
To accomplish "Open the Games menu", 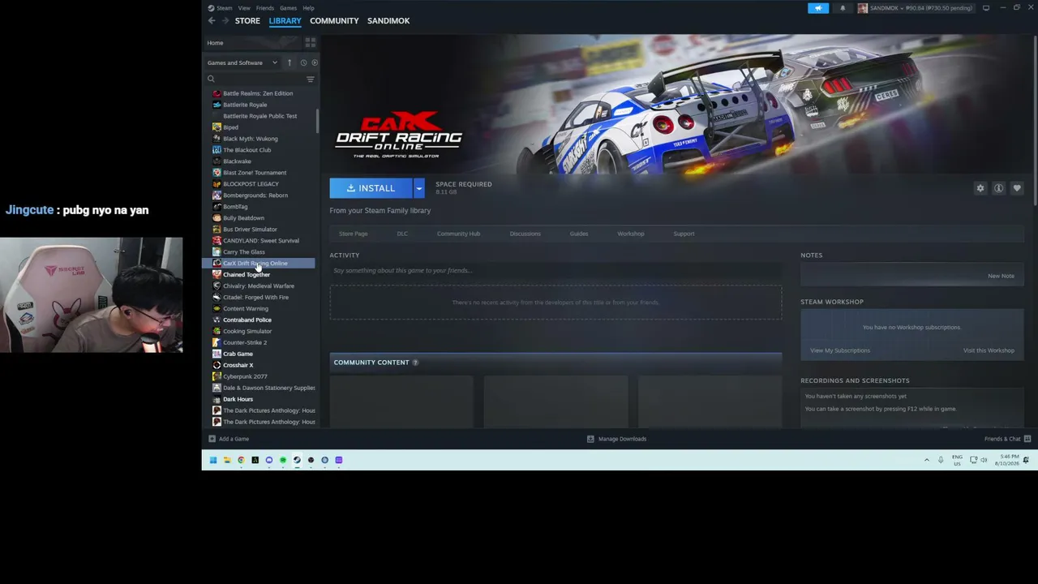I will [288, 8].
